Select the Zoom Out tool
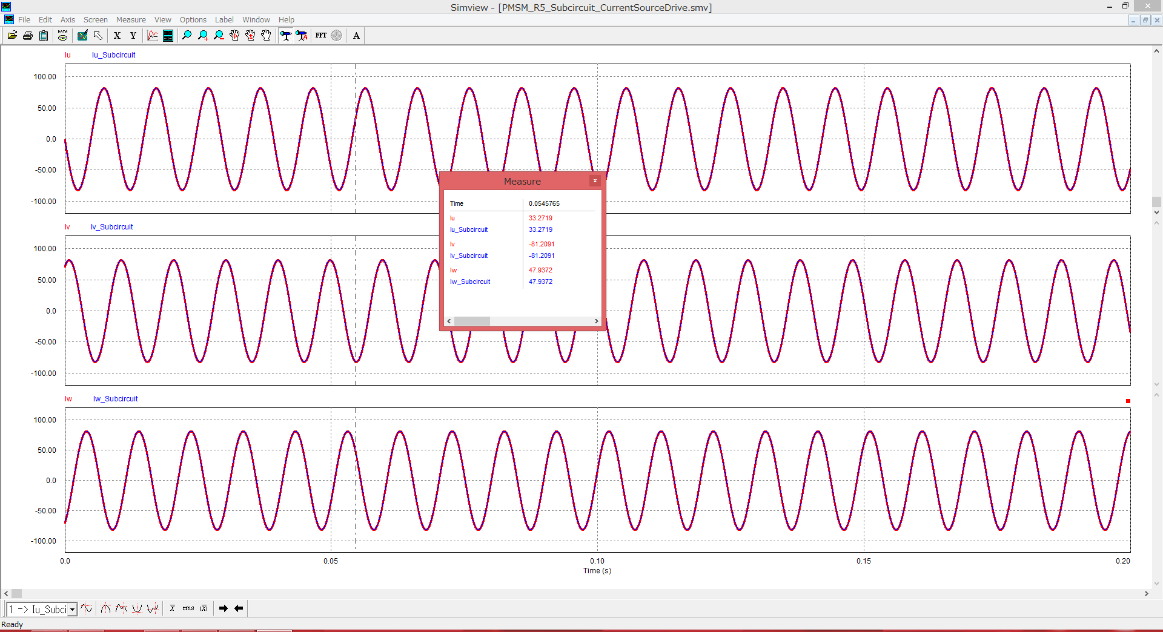Image resolution: width=1163 pixels, height=632 pixels. pyautogui.click(x=218, y=35)
